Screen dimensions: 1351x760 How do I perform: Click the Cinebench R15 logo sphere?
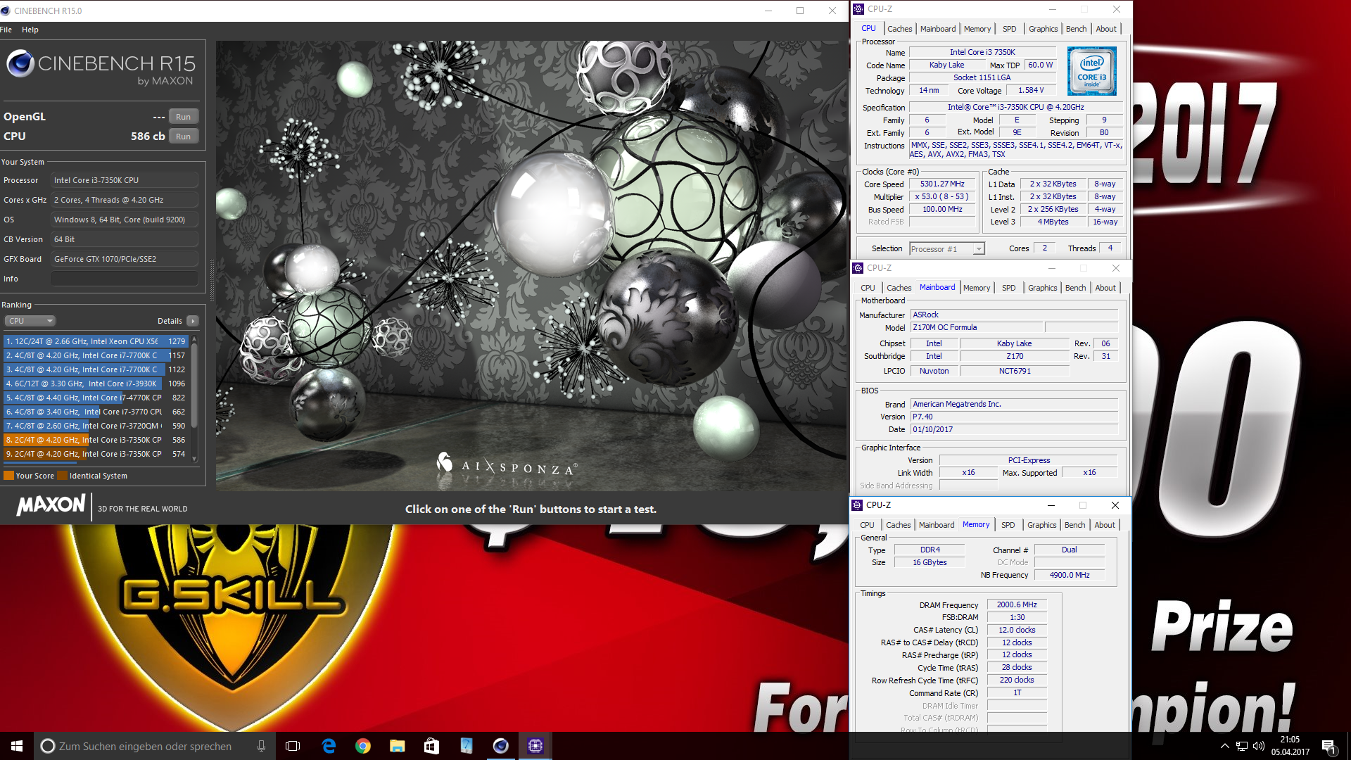pos(20,63)
